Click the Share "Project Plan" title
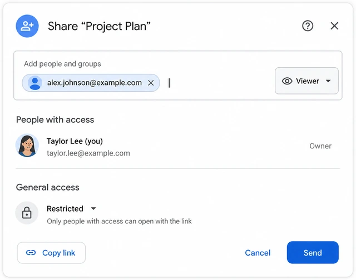The width and height of the screenshot is (356, 280). tap(99, 26)
